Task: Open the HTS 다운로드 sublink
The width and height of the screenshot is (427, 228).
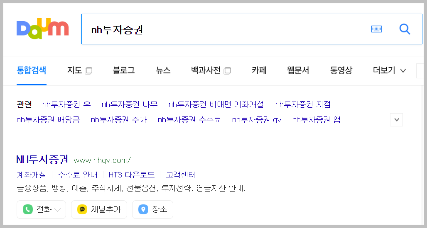Action: tap(132, 175)
